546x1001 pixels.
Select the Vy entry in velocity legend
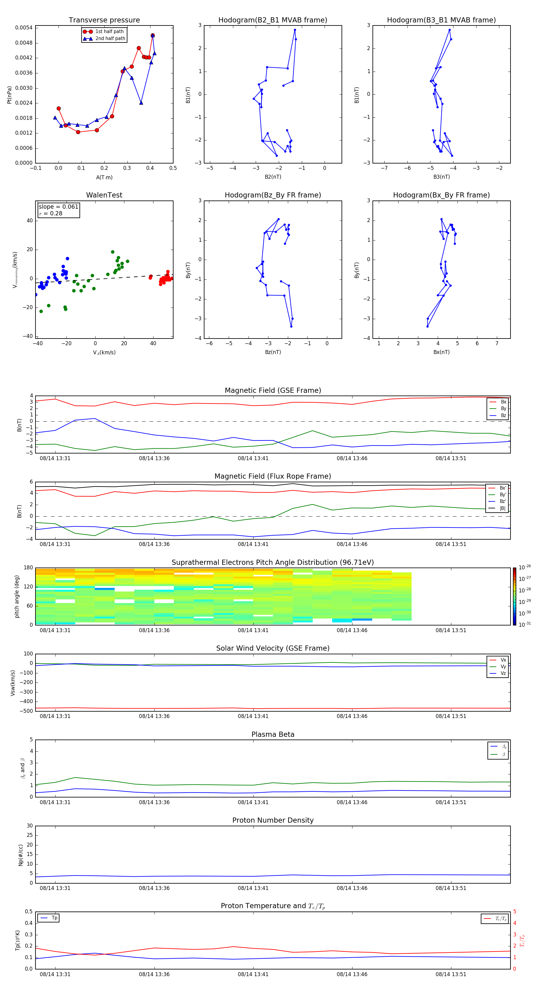point(498,666)
